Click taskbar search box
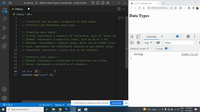Screen dimensions: 200x112 point(25,109)
